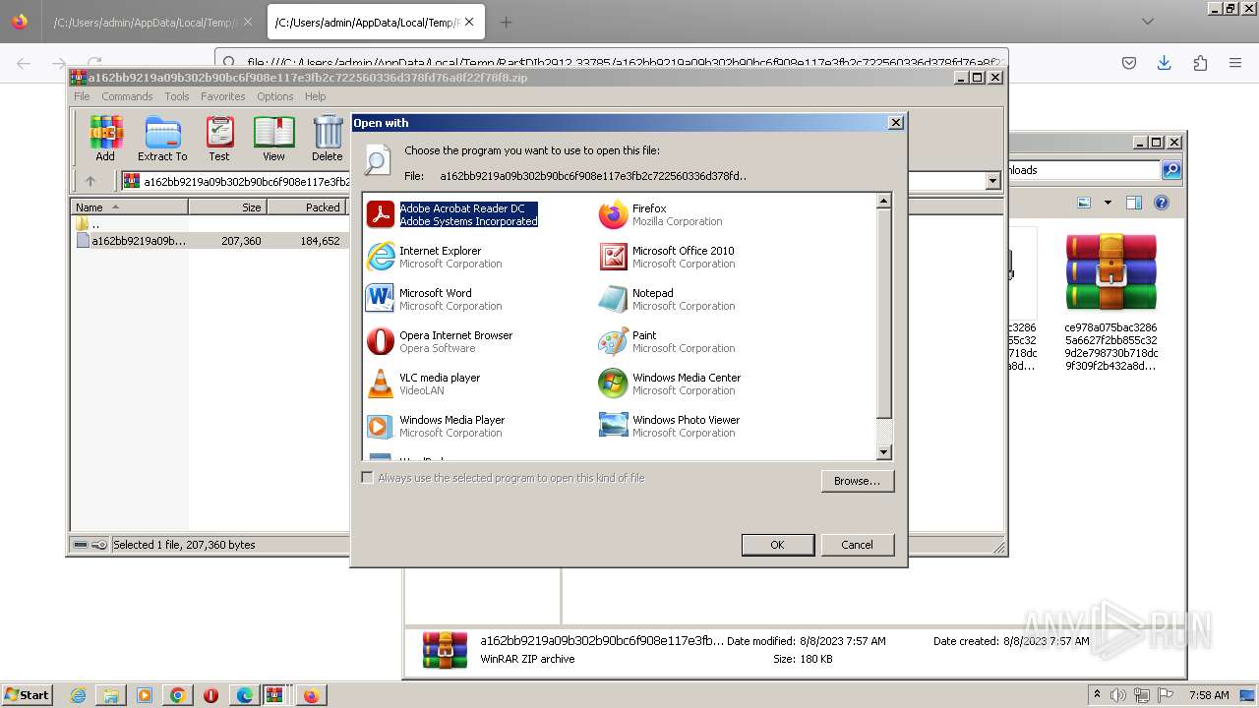This screenshot has width=1259, height=708.
Task: Select Windows Media Player entry
Action: coord(436,426)
